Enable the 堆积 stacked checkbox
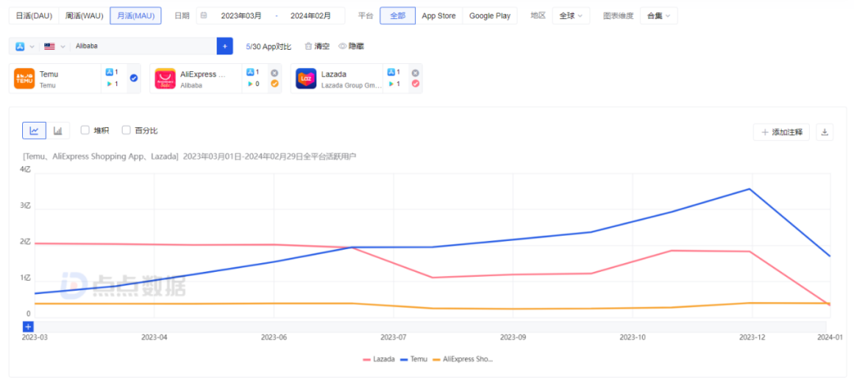The image size is (854, 385). 85,130
